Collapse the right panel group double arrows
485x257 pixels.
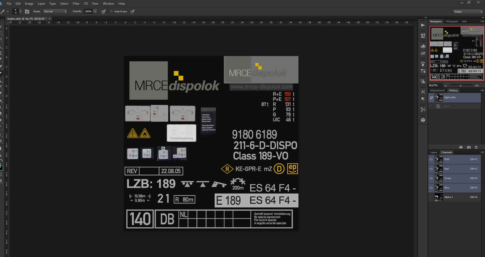pos(483,17)
